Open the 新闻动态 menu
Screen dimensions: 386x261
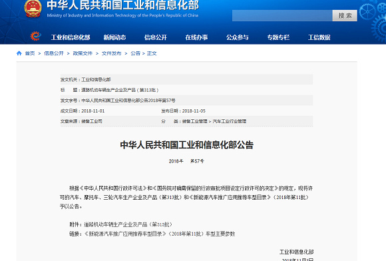click(114, 37)
